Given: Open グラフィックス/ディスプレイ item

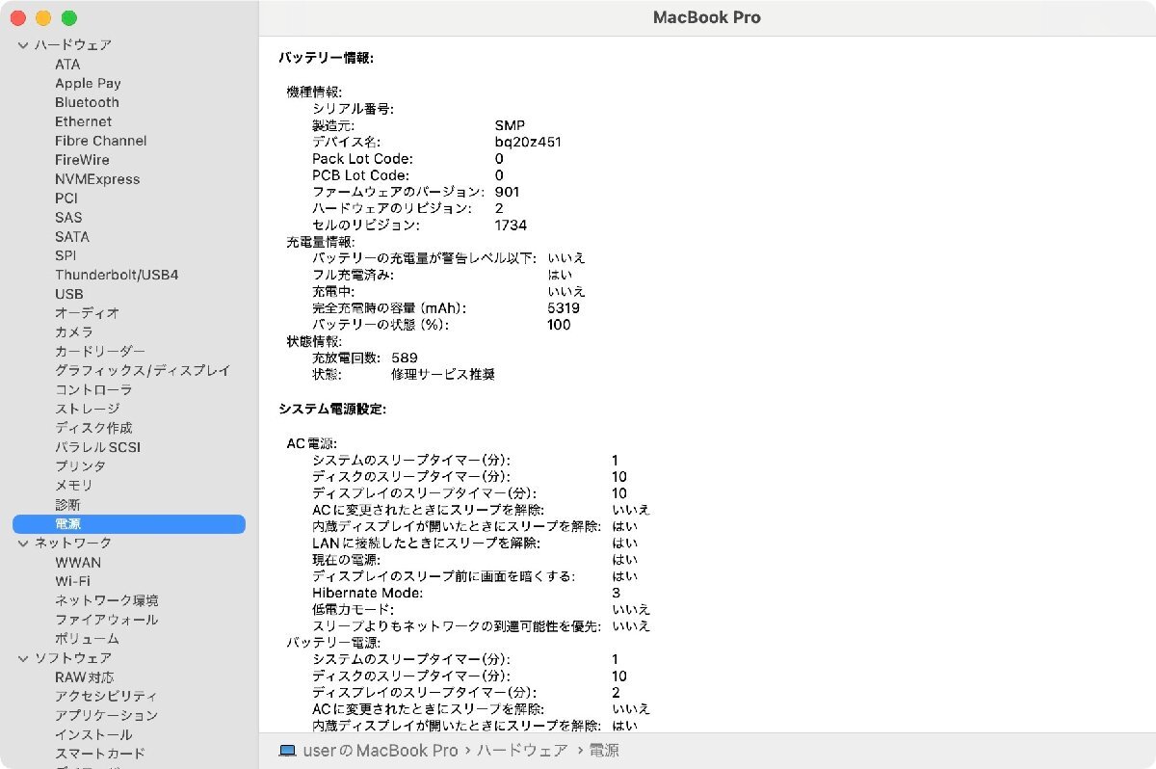Looking at the screenshot, I should (143, 371).
